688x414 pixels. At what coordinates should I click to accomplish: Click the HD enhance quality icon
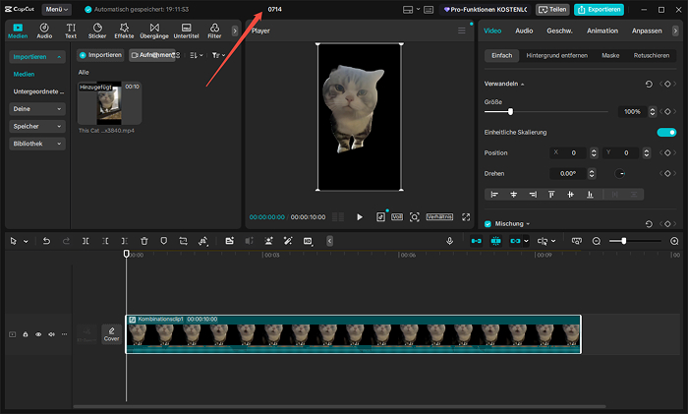point(308,241)
